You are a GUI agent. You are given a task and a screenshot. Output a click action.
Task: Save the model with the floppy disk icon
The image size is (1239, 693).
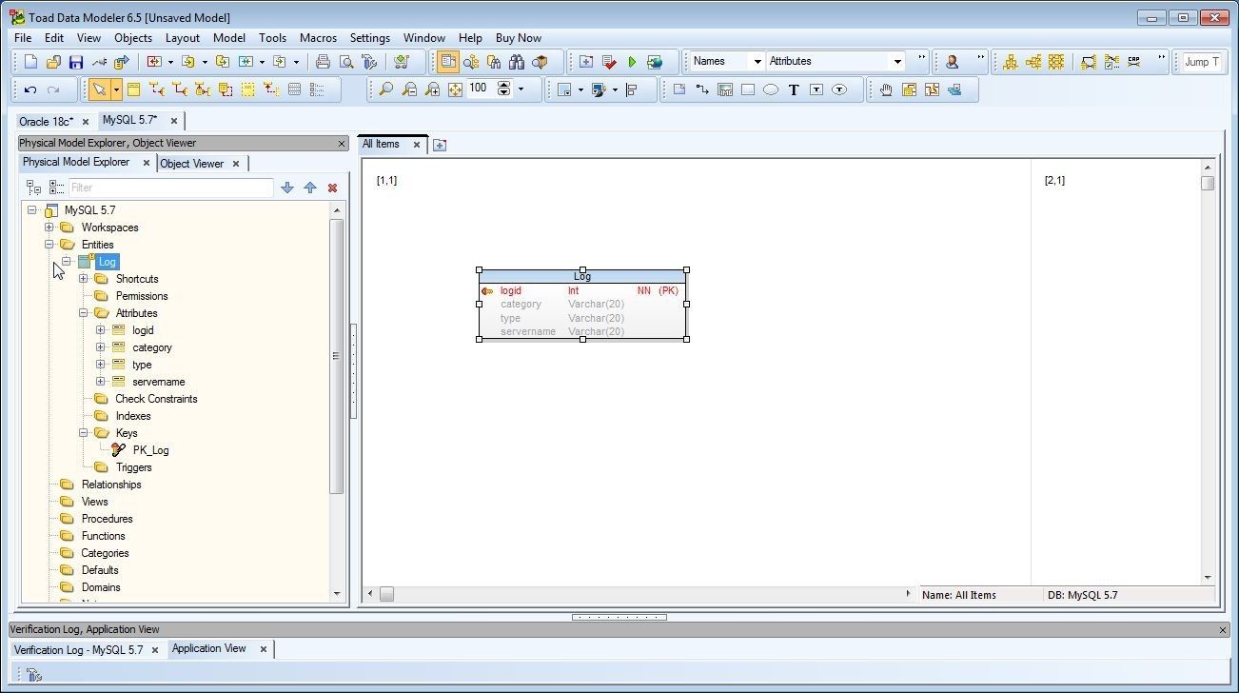tap(76, 62)
